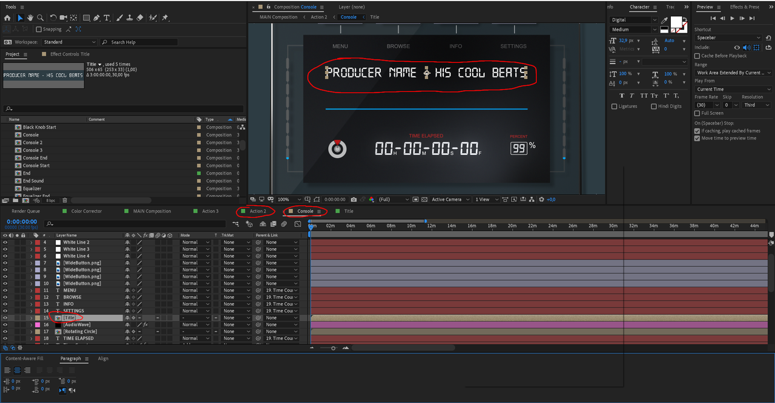Expand the TIME ELAPSED layer properties
775x403 pixels.
pyautogui.click(x=31, y=339)
